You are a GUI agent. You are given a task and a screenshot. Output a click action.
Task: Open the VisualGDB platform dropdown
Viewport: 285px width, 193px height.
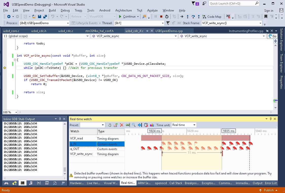[x=102, y=17]
